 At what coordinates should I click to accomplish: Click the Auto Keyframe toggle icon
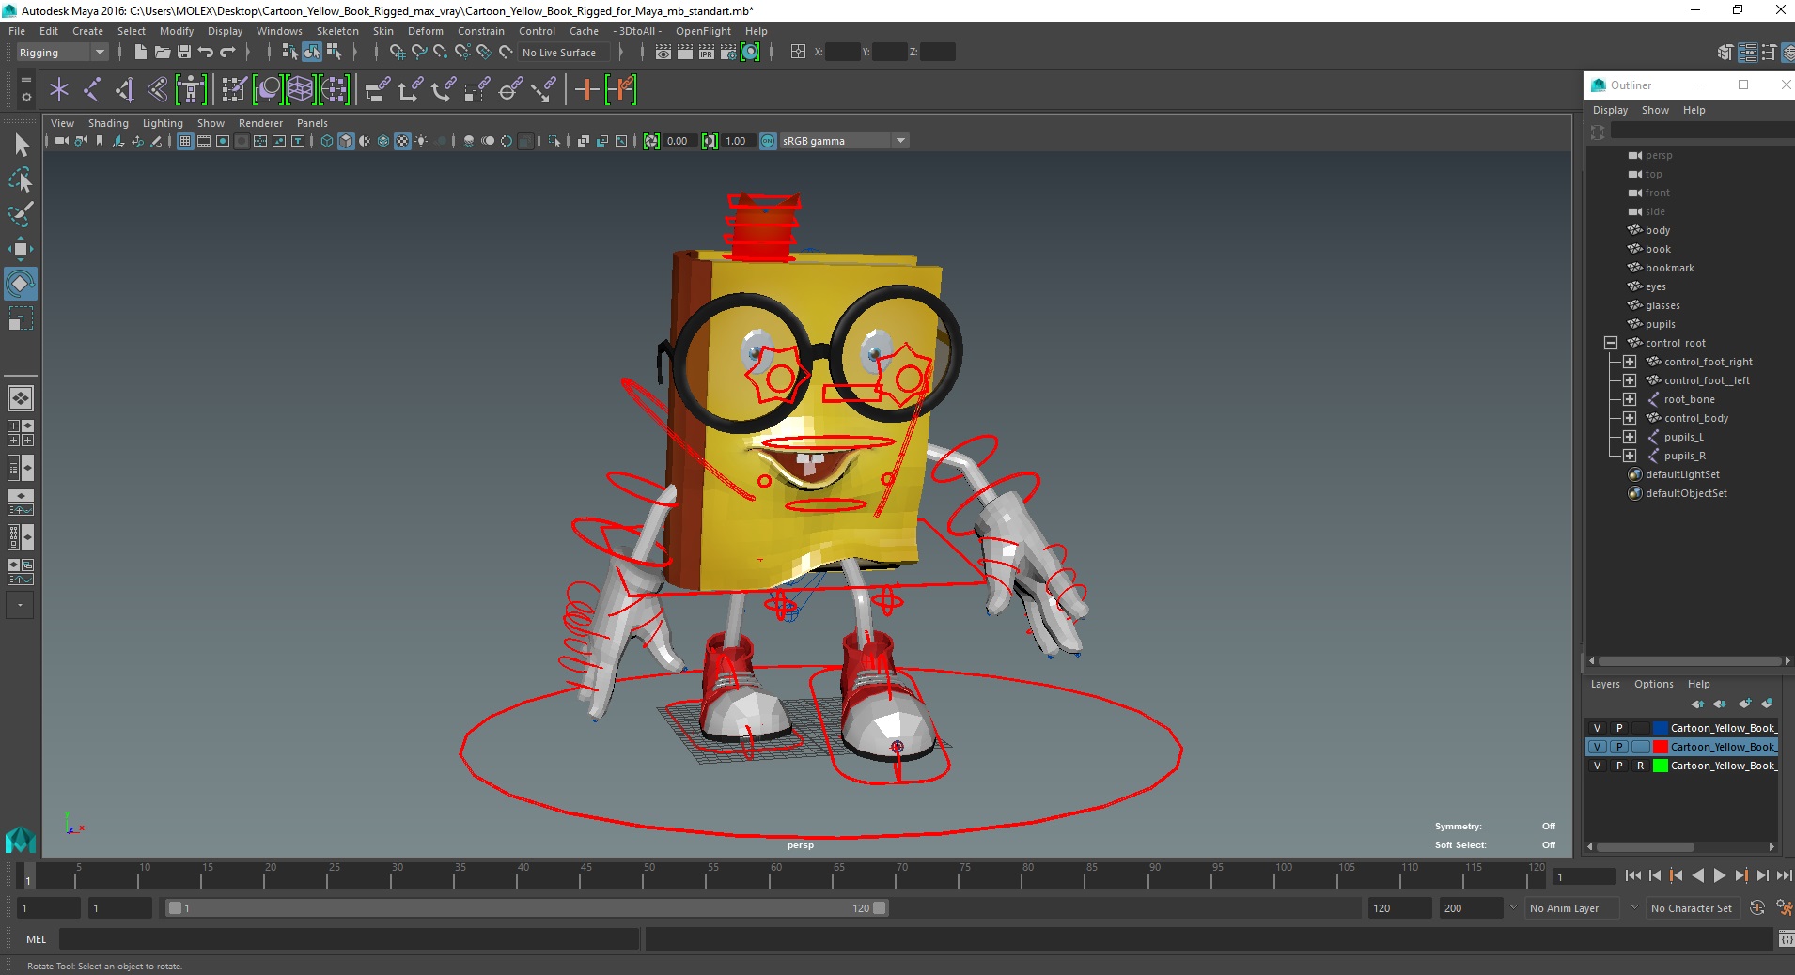tap(1757, 907)
